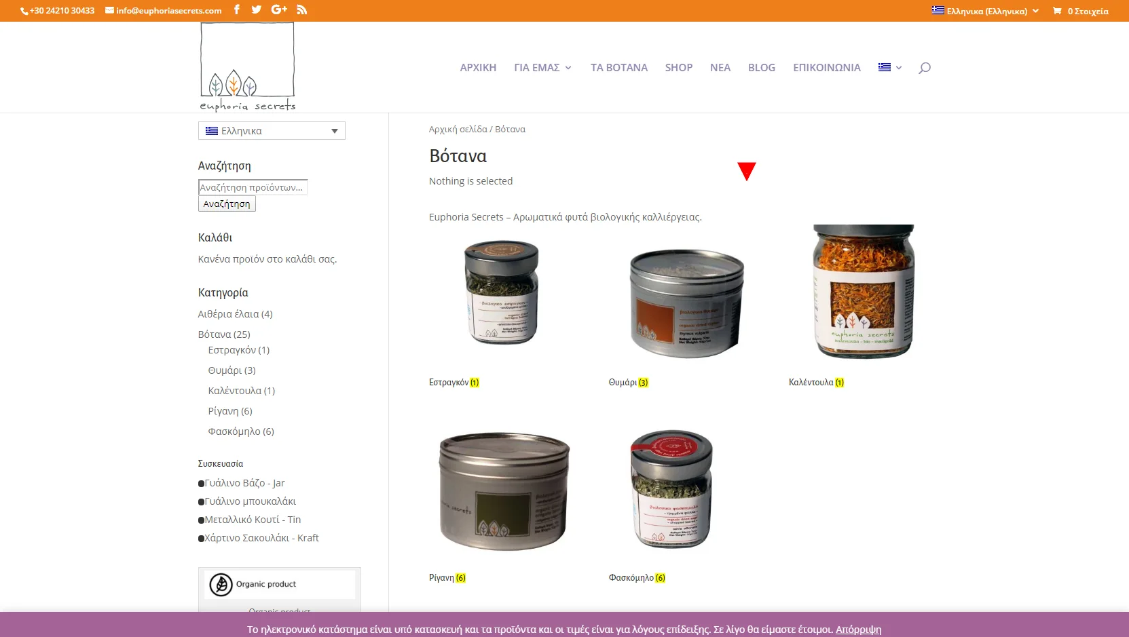Click product category title Θυμάρι (3)
This screenshot has width=1129, height=637.
[629, 383]
